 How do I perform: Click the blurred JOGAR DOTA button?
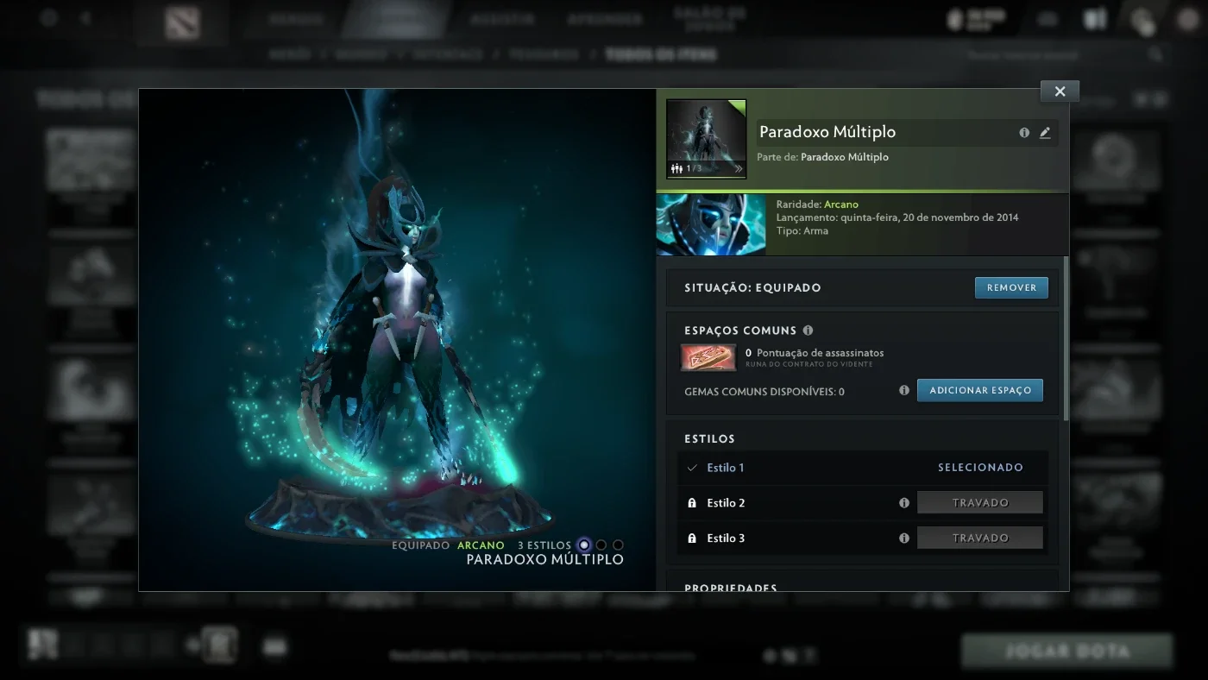[1067, 651]
